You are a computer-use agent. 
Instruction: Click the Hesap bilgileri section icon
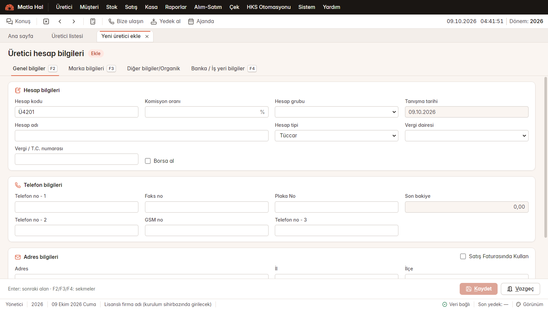coord(18,90)
